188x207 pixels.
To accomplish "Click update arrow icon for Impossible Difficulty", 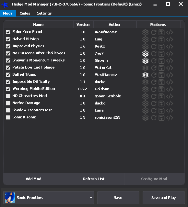I will pyautogui.click(x=154, y=82).
